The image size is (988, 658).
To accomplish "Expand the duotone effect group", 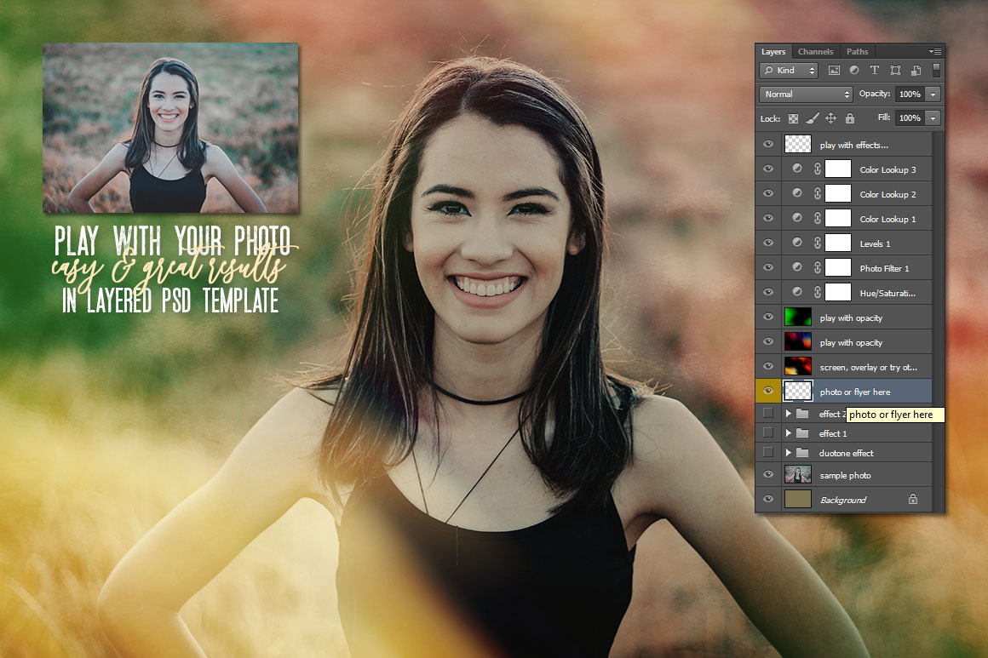I will point(789,453).
